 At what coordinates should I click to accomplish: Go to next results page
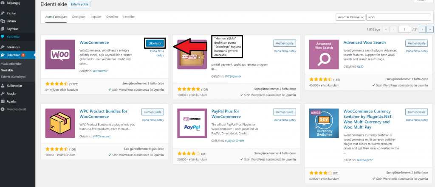coord(422,29)
